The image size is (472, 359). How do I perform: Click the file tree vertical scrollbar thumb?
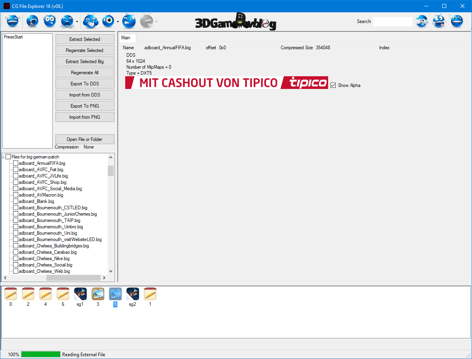[x=111, y=170]
